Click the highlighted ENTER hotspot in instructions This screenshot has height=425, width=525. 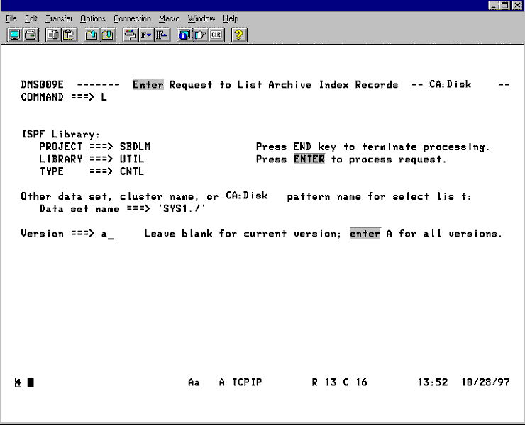(x=309, y=159)
